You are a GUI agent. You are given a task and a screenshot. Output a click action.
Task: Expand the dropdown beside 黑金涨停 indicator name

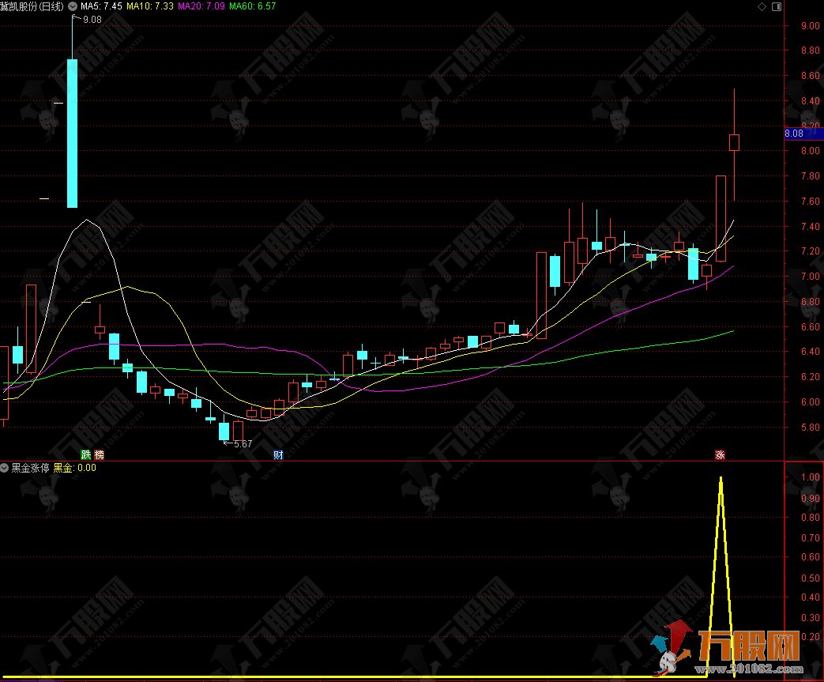click(4, 468)
